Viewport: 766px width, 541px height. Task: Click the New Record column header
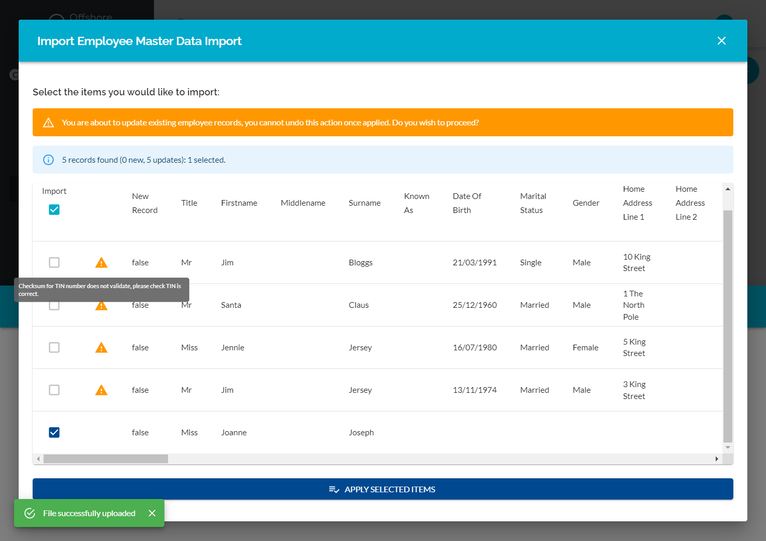145,203
